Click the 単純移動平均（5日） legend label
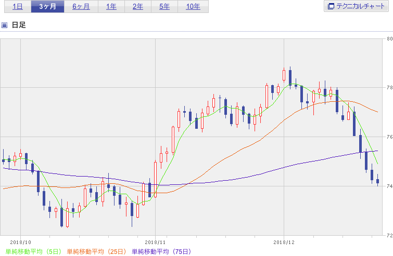This screenshot has height=256, width=393. pos(33,251)
